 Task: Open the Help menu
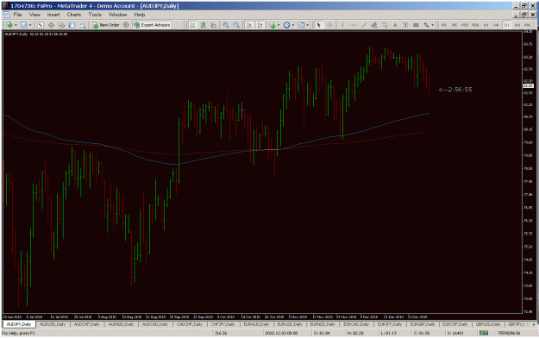[x=139, y=15]
